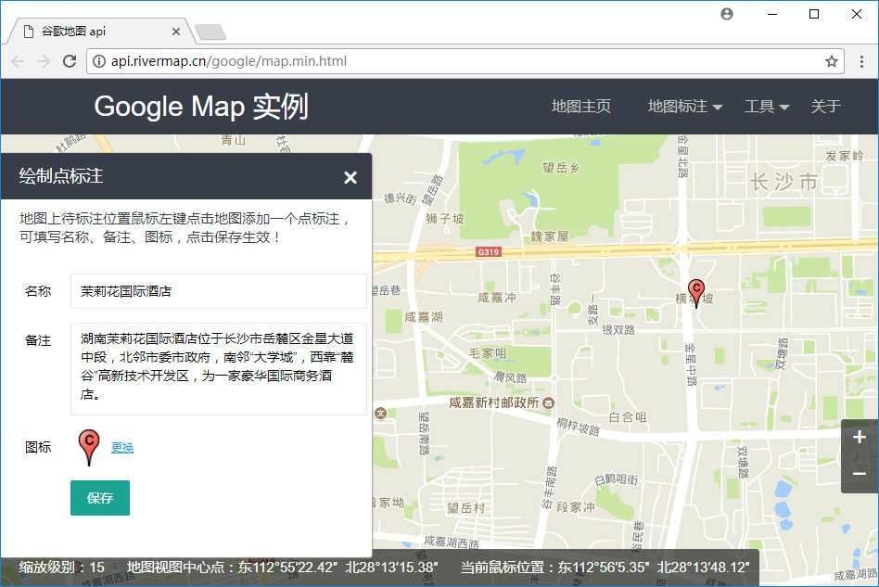Zoom in the map with plus button
Screen dimensions: 879x587
click(x=860, y=438)
